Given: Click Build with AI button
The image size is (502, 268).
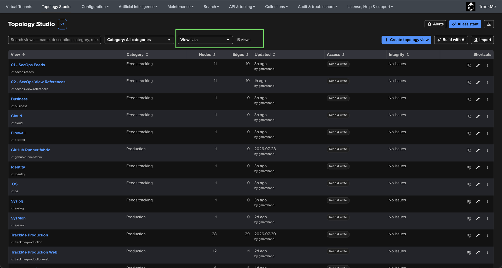Looking at the screenshot, I should point(451,40).
